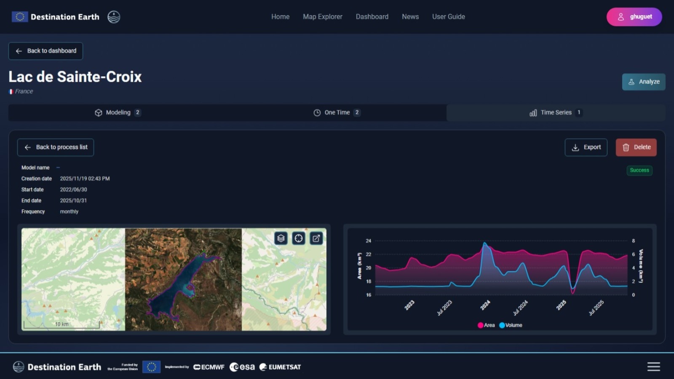Toggle the Volume series in chart legend
The width and height of the screenshot is (674, 379).
[x=511, y=325]
